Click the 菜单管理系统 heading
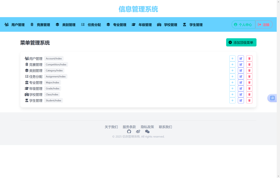Screen dimensions: 280x178 click(x=35, y=43)
